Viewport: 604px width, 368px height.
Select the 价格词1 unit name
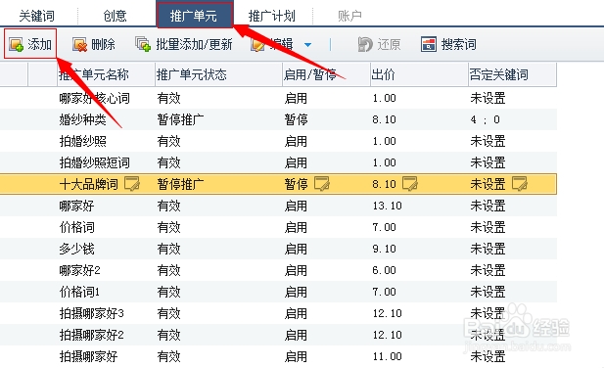click(x=79, y=292)
